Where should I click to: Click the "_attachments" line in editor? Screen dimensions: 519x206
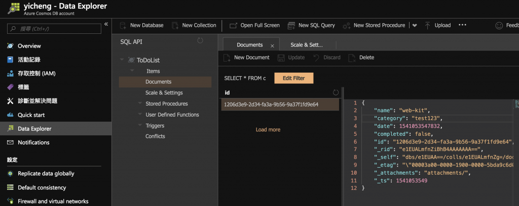point(422,173)
